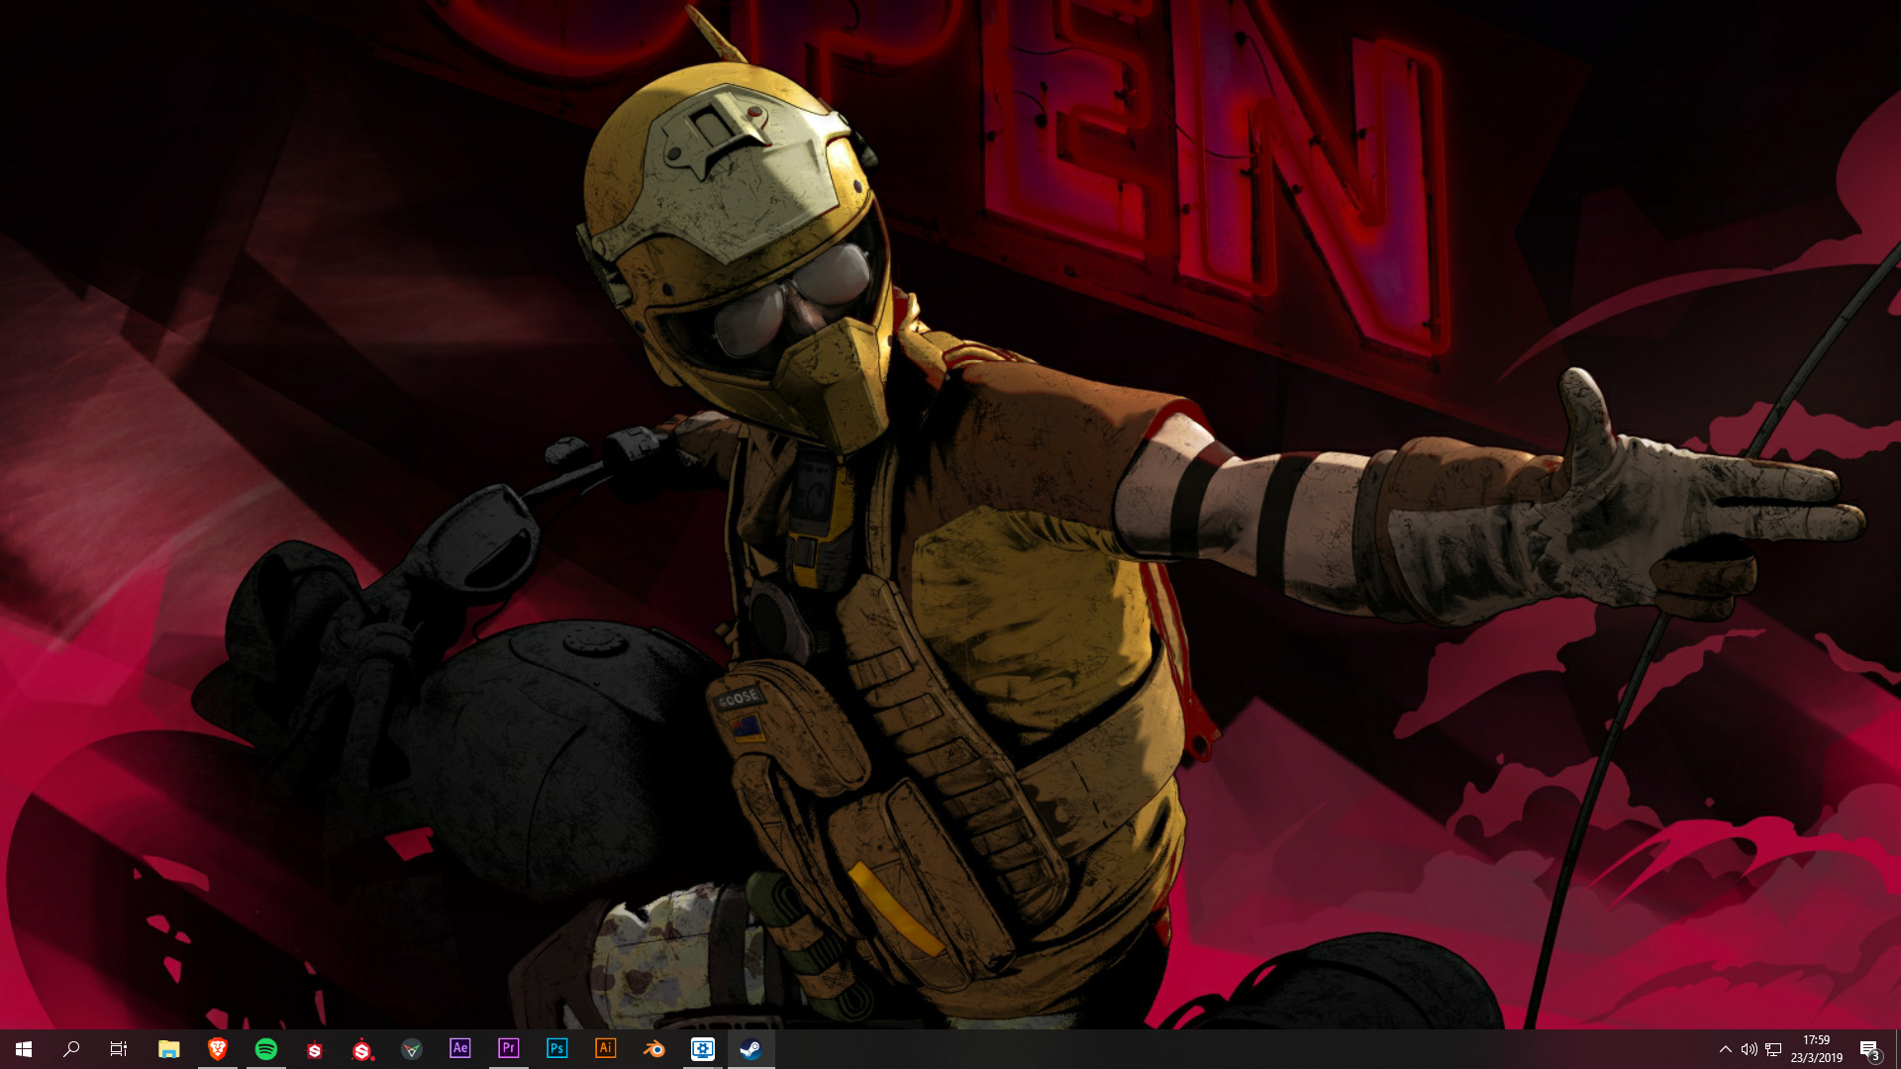This screenshot has height=1069, width=1901.
Task: Show hidden system tray icons
Action: [x=1726, y=1049]
